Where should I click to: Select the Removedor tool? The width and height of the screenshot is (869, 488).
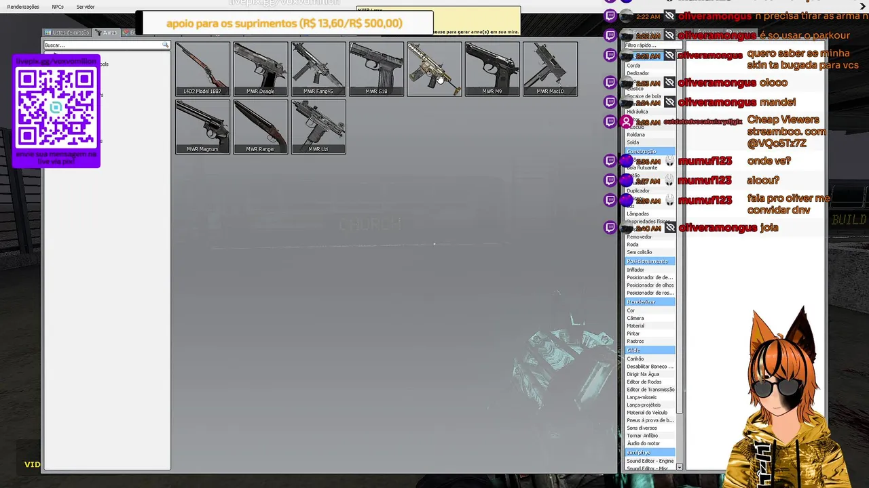650,237
